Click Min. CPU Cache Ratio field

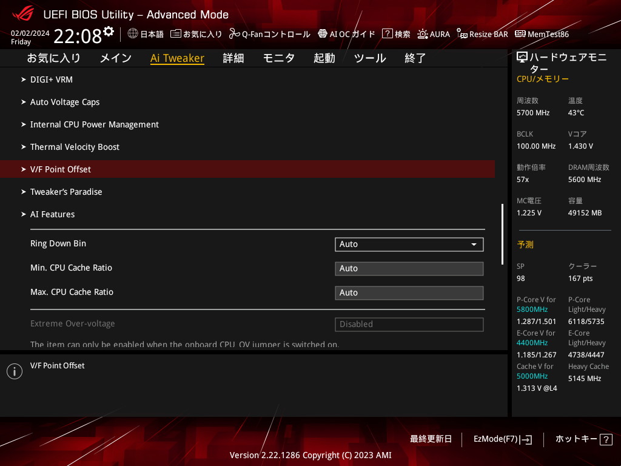(409, 269)
